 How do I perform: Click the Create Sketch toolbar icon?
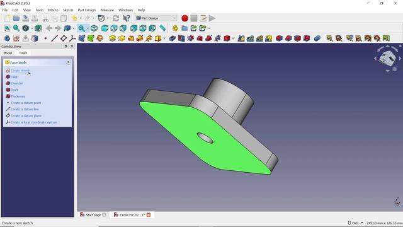tap(16, 38)
